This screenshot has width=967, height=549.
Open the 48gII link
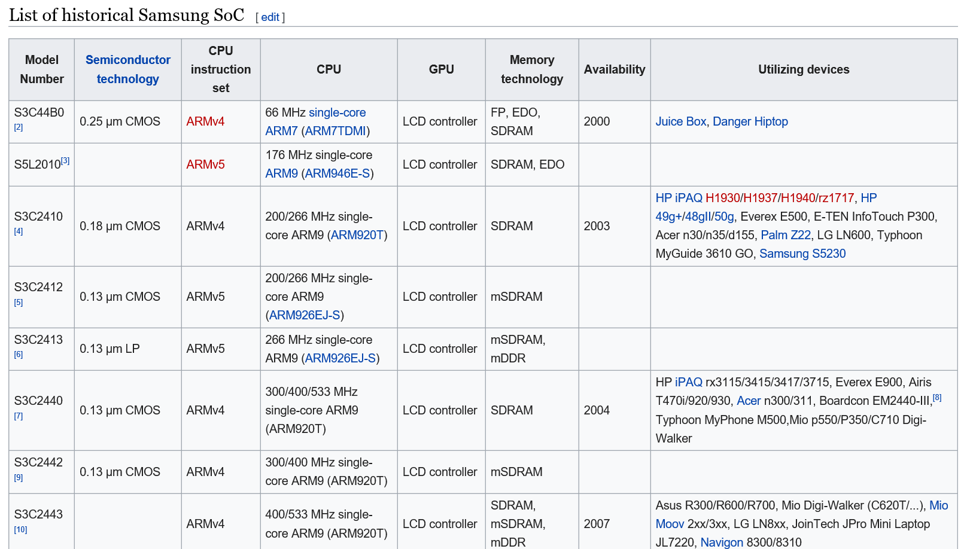[698, 216]
